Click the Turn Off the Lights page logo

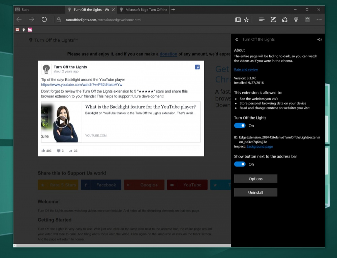pos(53,40)
